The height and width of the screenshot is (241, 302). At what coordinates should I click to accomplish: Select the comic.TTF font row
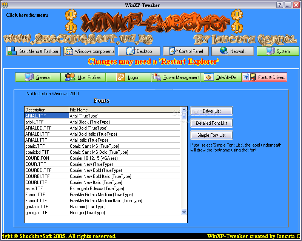tap(102, 146)
